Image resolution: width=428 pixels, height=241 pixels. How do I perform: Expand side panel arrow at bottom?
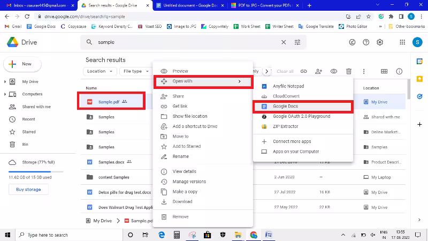point(419,220)
